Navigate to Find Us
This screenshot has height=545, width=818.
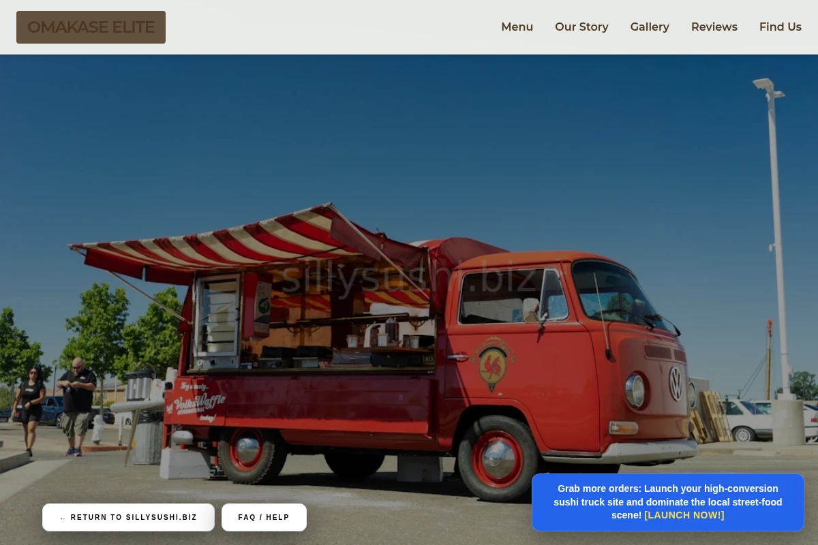tap(780, 27)
